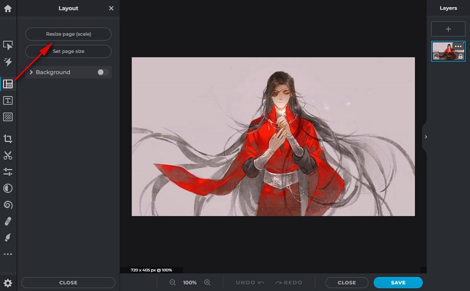The height and width of the screenshot is (291, 470).
Task: Select the Crop tool
Action: point(8,138)
